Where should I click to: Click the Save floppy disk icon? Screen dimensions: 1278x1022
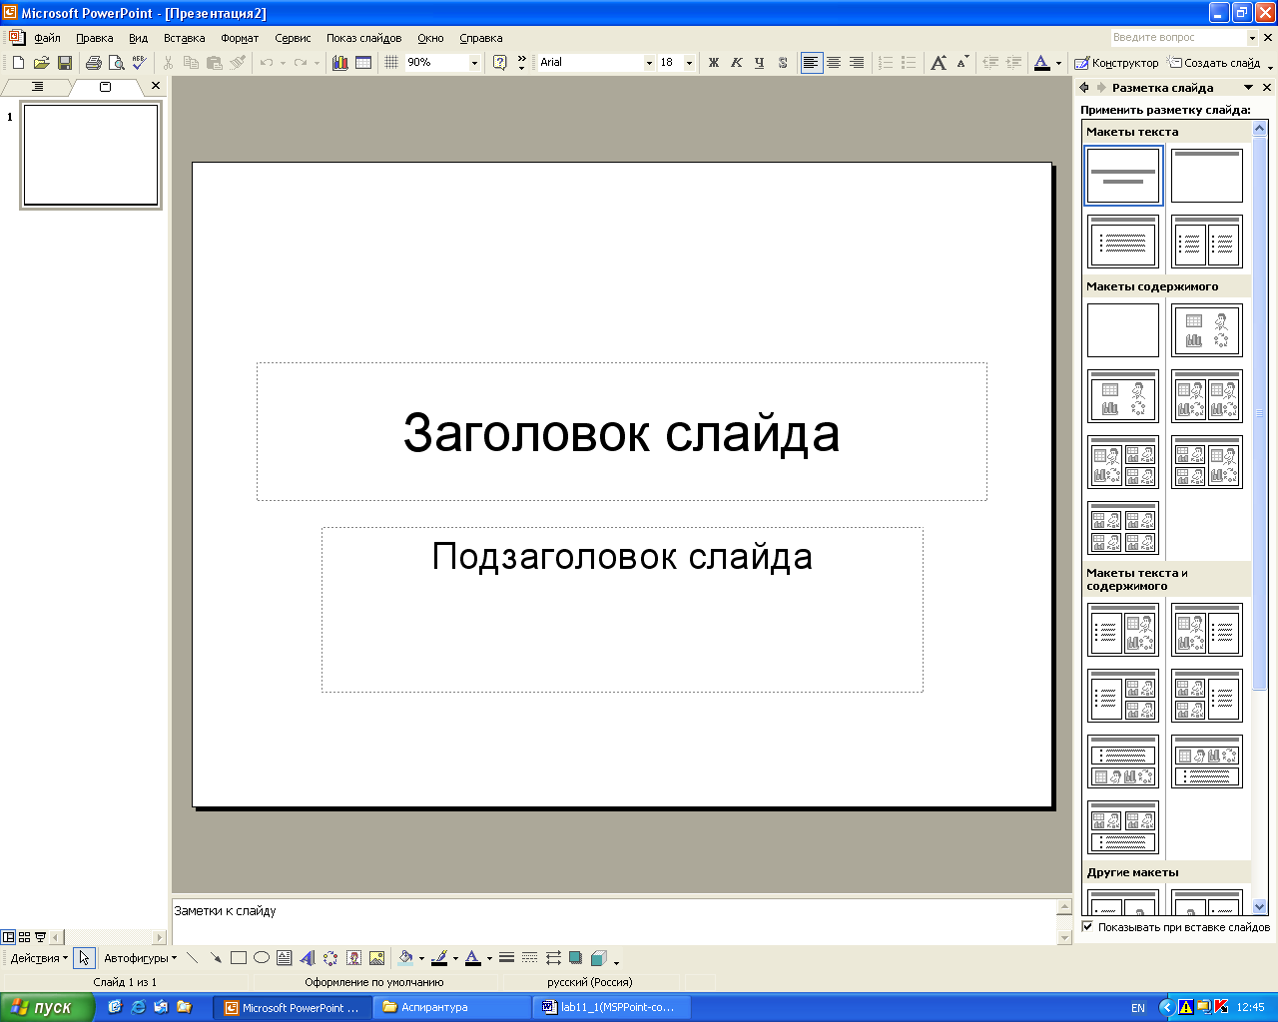tap(65, 63)
